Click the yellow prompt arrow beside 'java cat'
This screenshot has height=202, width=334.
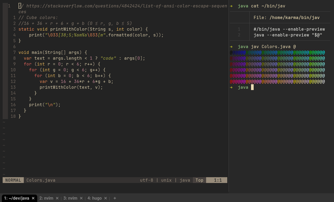pos(231,6)
